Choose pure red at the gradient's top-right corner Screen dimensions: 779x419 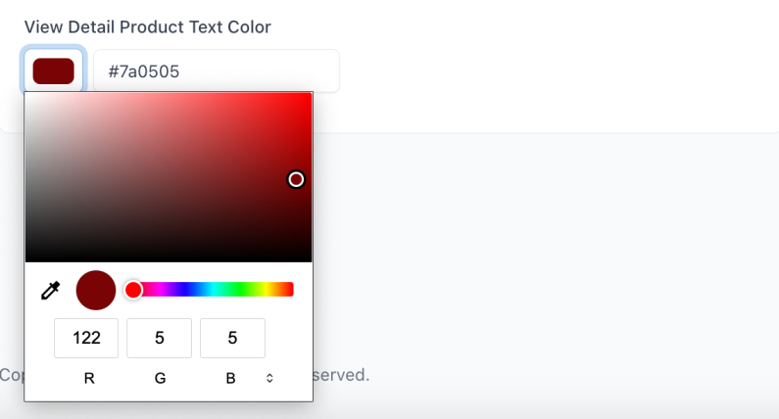tap(310, 95)
